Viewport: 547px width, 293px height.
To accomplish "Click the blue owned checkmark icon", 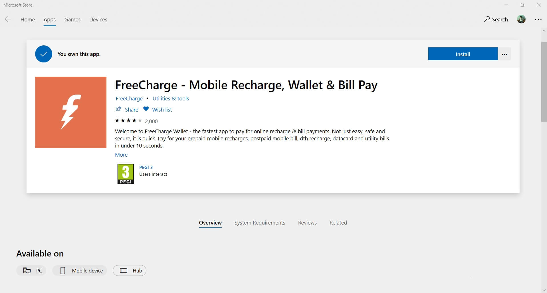I will pyautogui.click(x=44, y=54).
